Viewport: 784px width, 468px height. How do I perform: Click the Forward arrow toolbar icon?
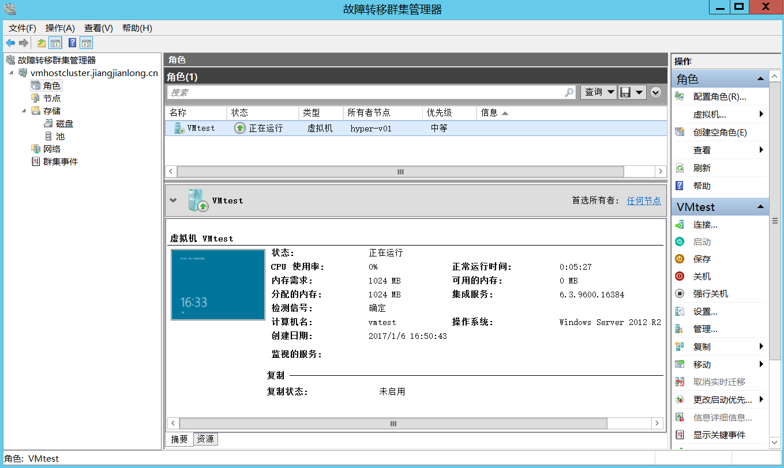(x=24, y=43)
